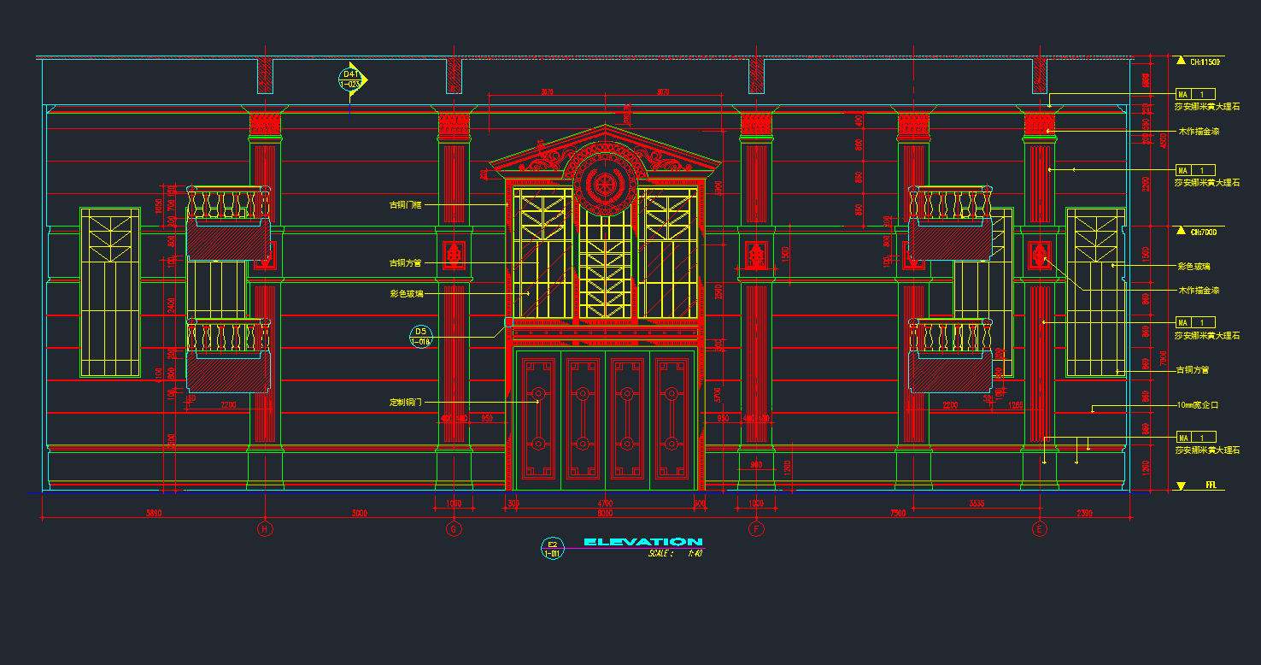Click the 古铜门框 annotation label

pos(406,205)
